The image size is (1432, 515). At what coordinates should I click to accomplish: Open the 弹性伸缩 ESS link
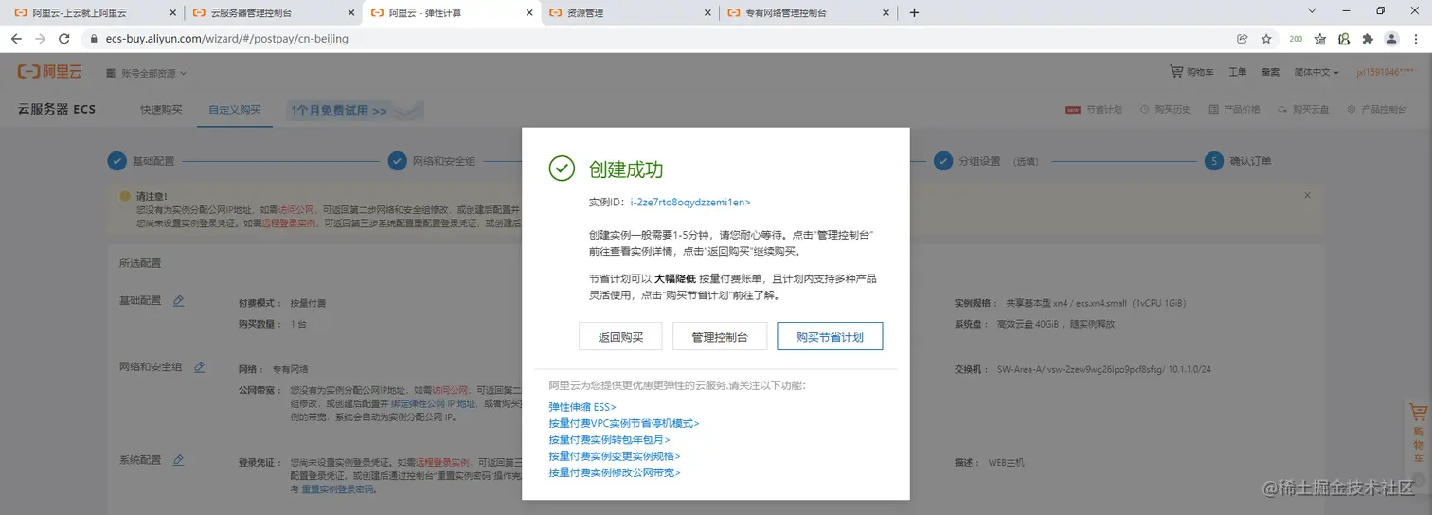(x=582, y=407)
